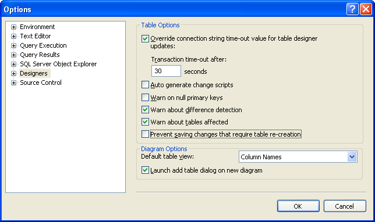Click the 'Default table view:' label
375x222 pixels.
[x=168, y=156]
